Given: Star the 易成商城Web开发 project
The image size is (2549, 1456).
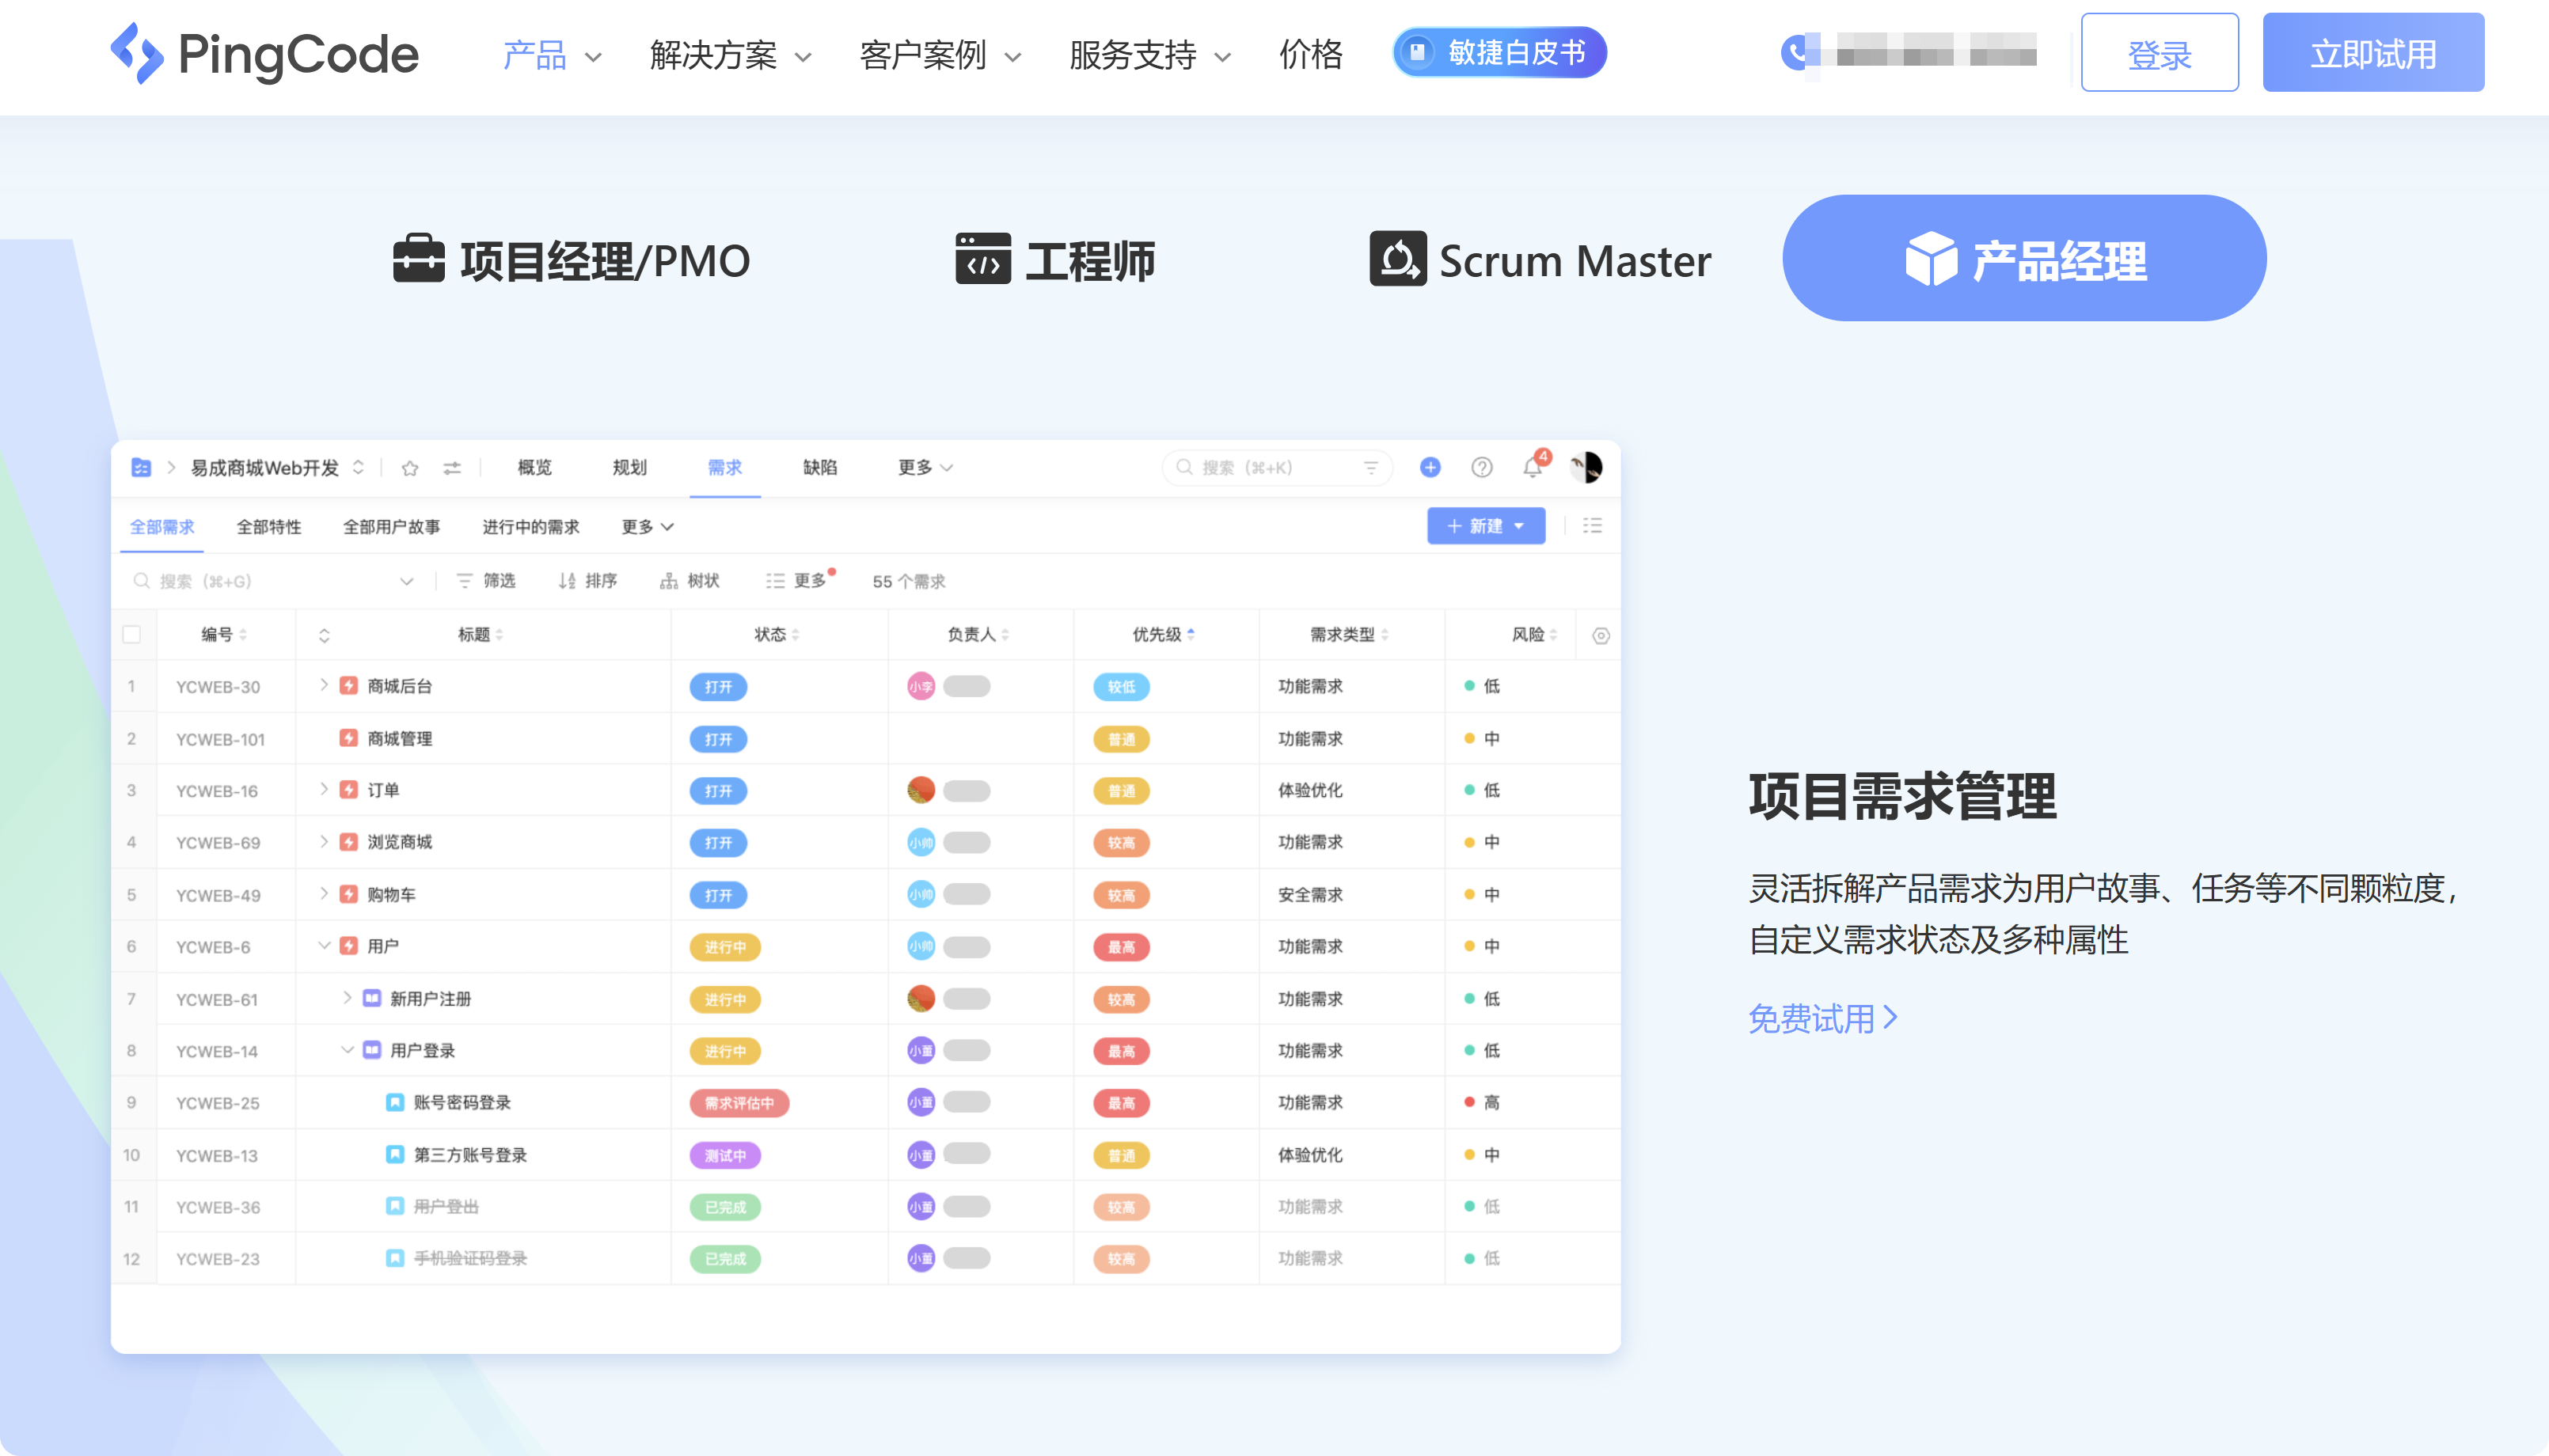Looking at the screenshot, I should pos(409,467).
